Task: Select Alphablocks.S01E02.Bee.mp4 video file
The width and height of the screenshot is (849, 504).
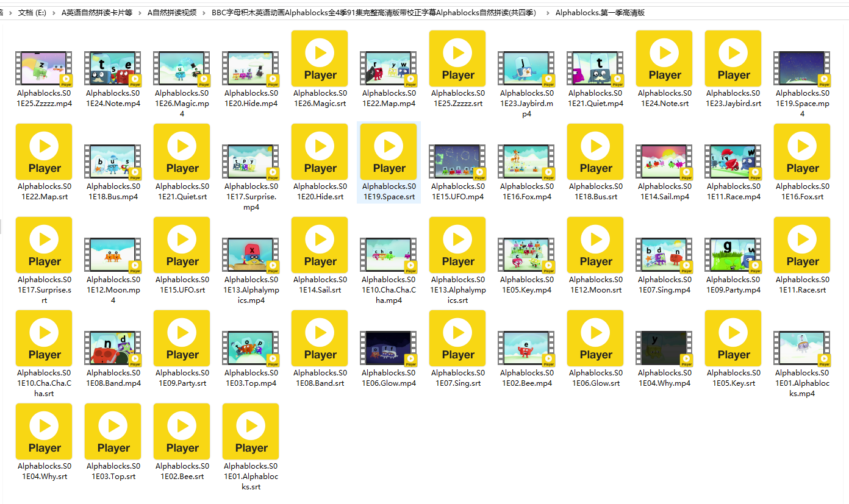Action: pyautogui.click(x=526, y=347)
